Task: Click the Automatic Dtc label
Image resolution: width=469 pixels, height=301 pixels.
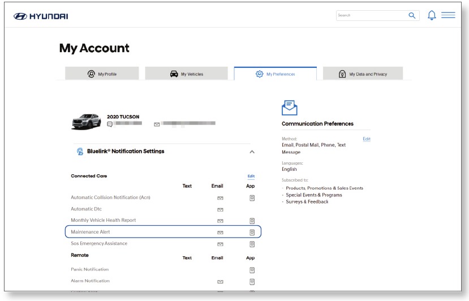Action: [x=86, y=209]
